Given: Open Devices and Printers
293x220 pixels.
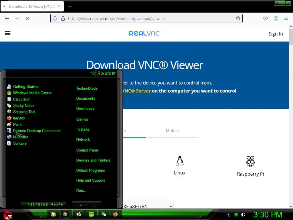Looking at the screenshot, I should tap(93, 160).
